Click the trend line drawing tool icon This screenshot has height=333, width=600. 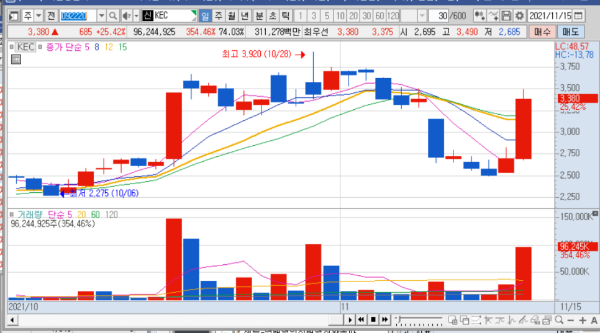[488, 320]
